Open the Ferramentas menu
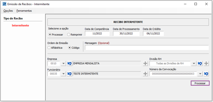Viewport: 213px width, 102px height. click(x=24, y=11)
